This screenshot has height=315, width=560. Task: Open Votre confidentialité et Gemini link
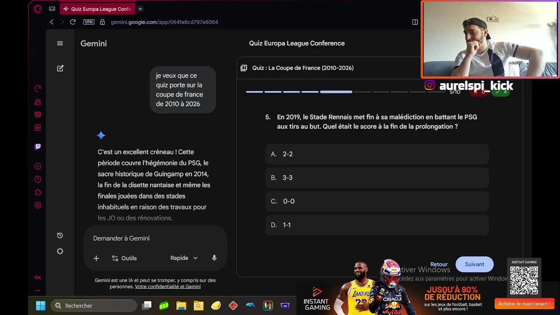point(168,287)
